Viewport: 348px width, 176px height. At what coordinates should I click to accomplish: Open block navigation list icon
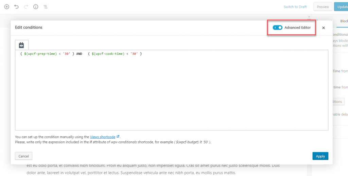pos(45,7)
